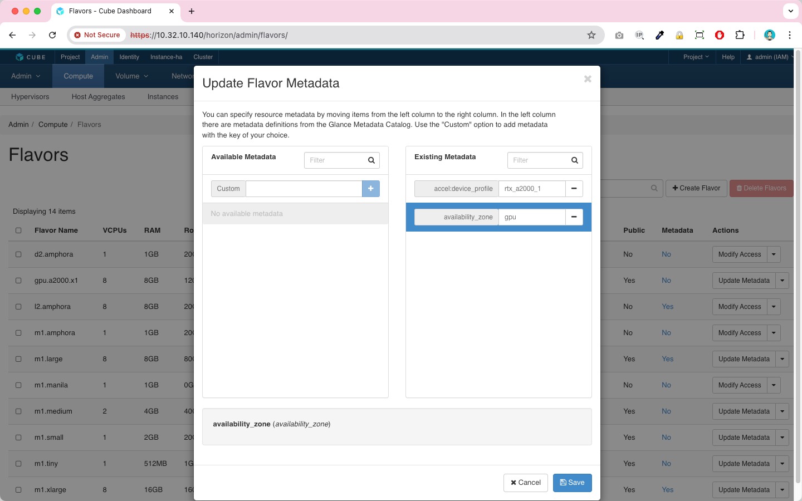Check the m1.manila row checkbox
The image size is (802, 501).
point(18,385)
